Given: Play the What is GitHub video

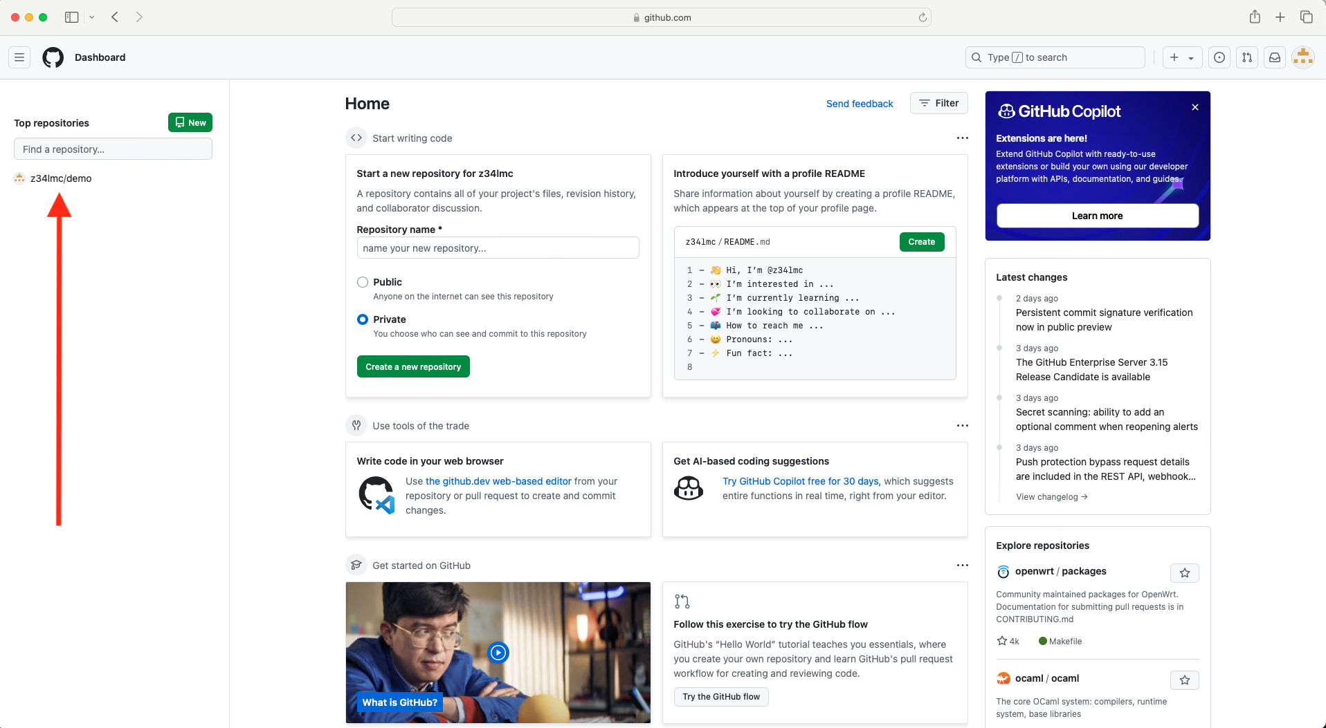Looking at the screenshot, I should pos(498,652).
